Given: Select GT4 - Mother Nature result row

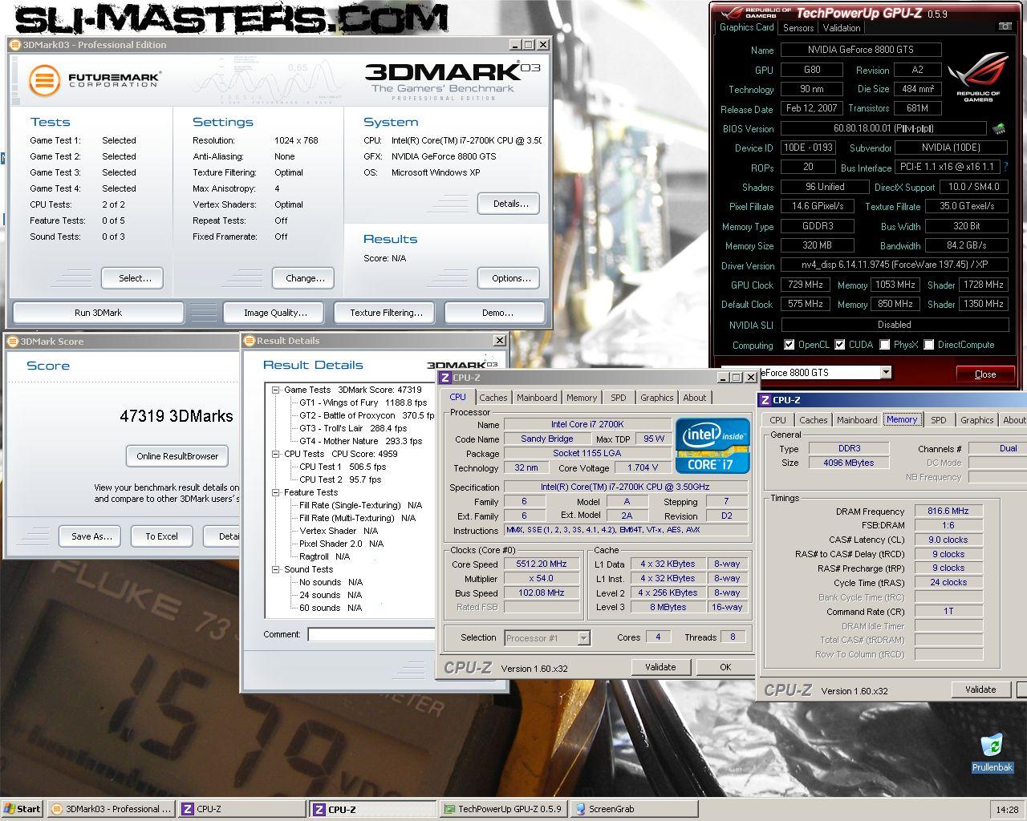Looking at the screenshot, I should (360, 441).
